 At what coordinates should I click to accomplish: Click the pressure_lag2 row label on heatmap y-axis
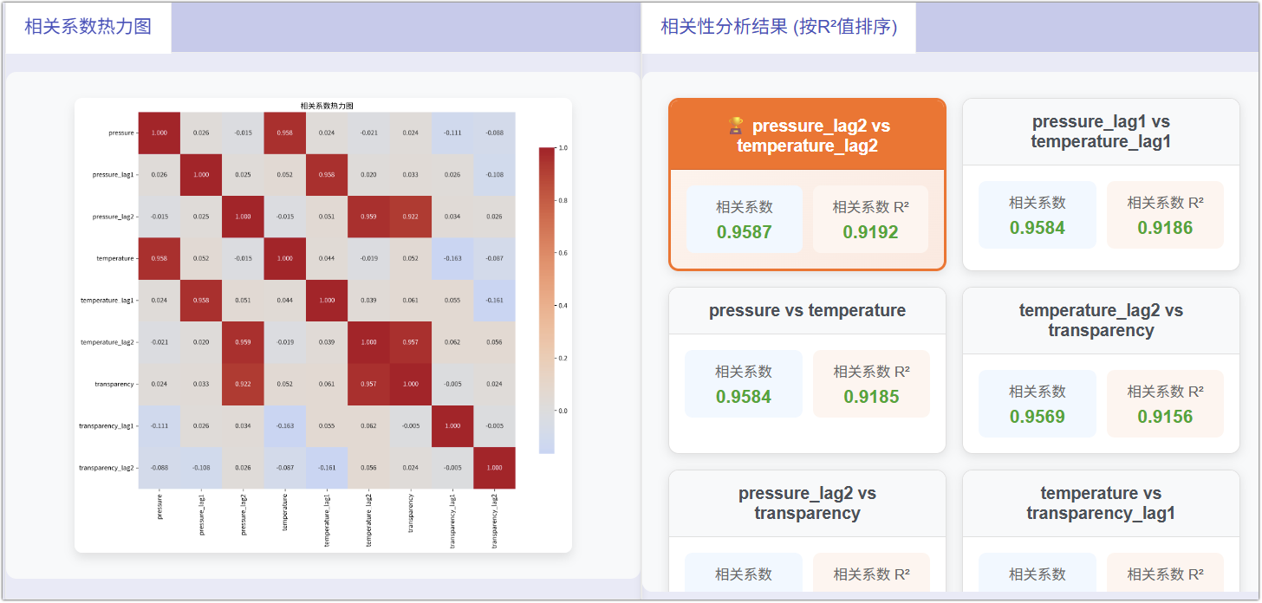(114, 217)
